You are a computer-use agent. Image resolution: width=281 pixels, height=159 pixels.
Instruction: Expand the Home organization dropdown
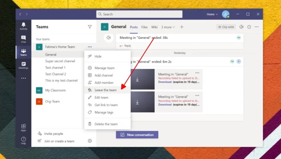click(x=212, y=14)
